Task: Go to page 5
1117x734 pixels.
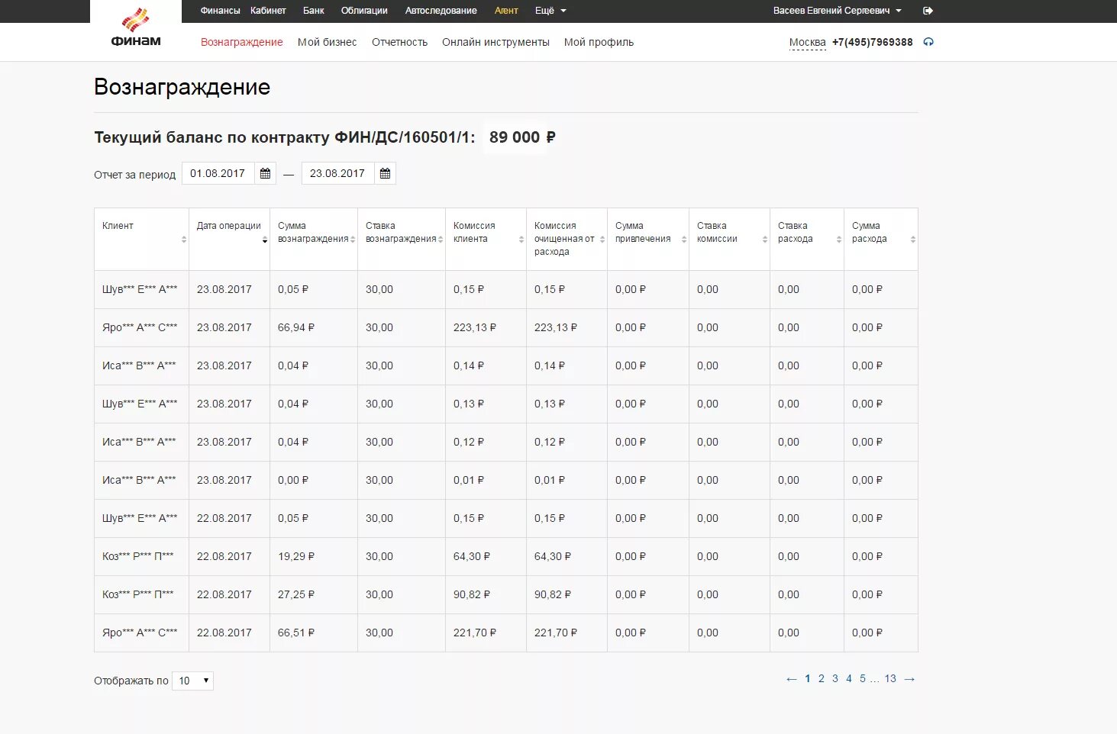Action: tap(863, 678)
